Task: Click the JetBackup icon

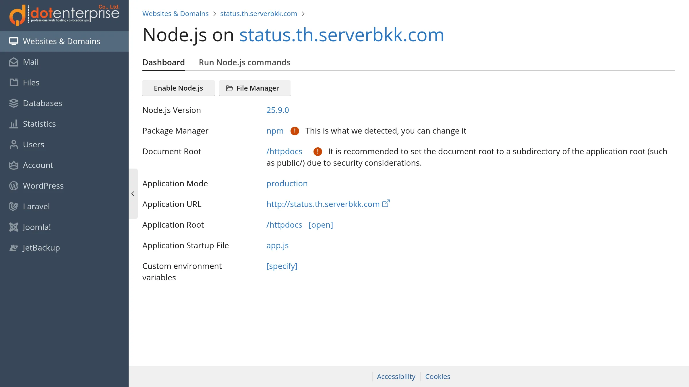Action: coord(14,248)
